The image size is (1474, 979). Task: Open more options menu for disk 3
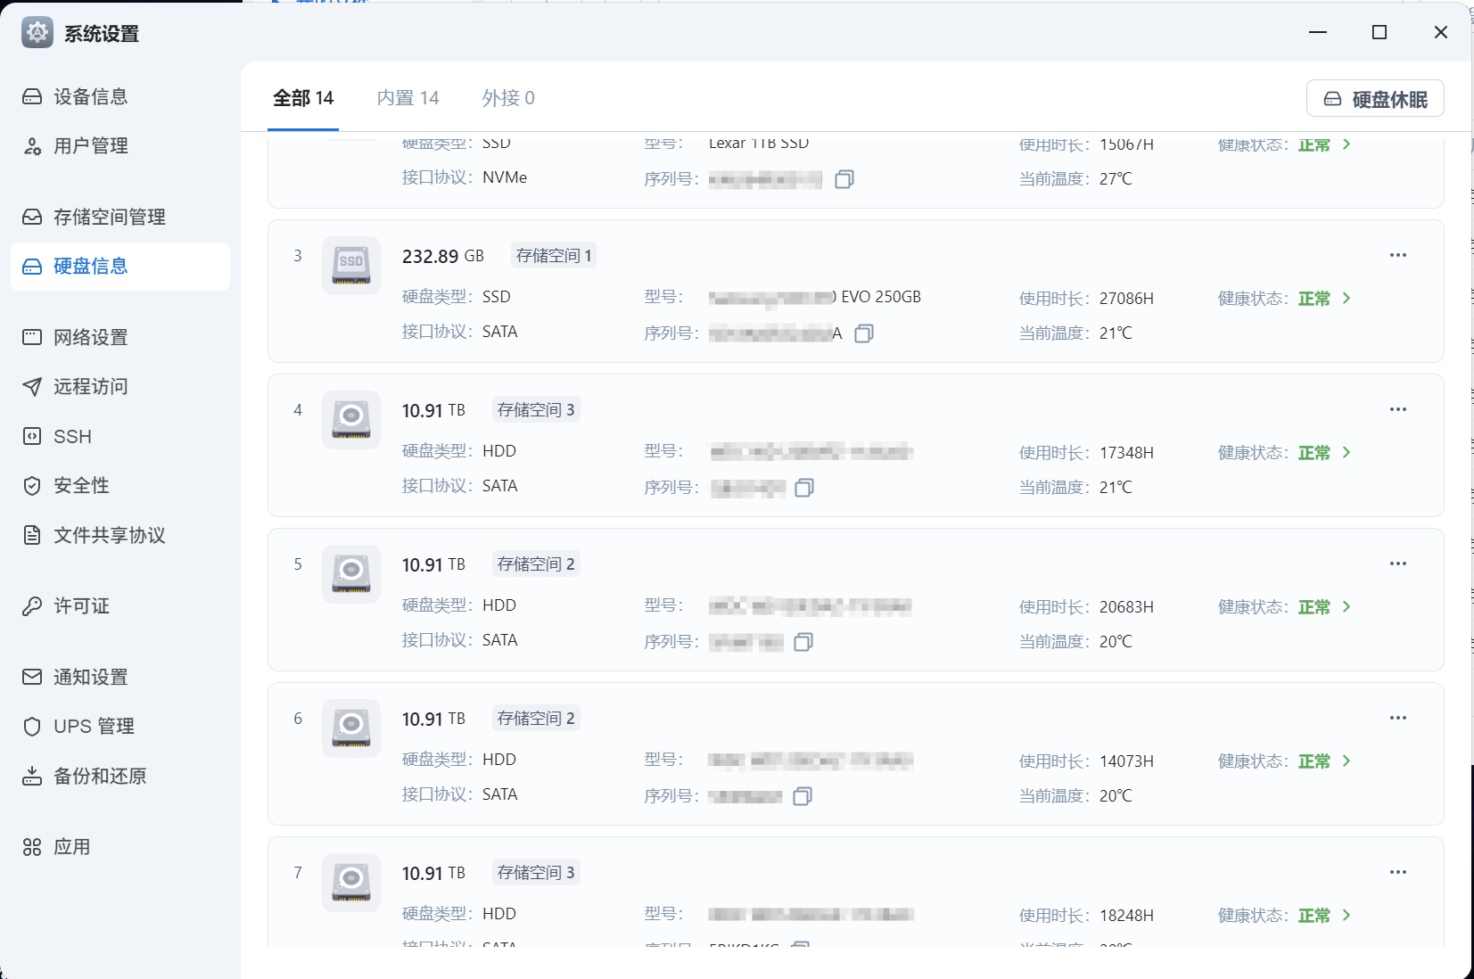(1397, 256)
